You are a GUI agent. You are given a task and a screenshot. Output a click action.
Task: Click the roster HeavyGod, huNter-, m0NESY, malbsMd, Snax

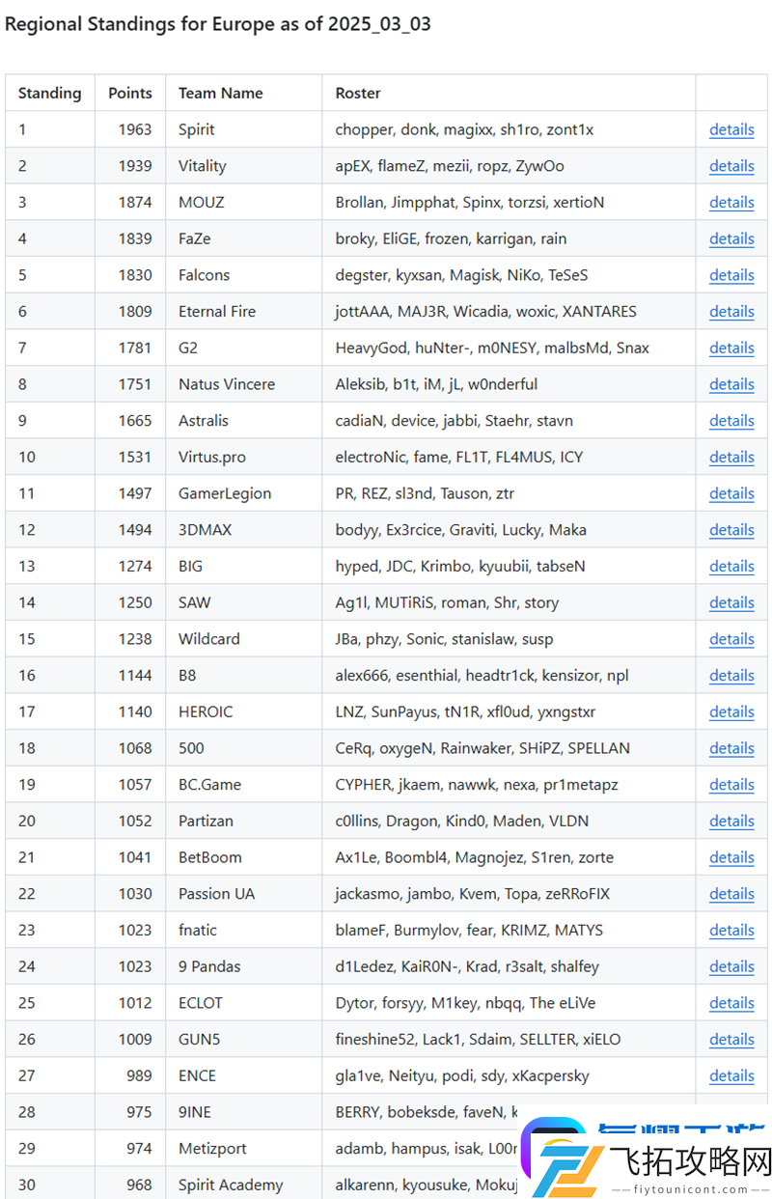click(492, 348)
